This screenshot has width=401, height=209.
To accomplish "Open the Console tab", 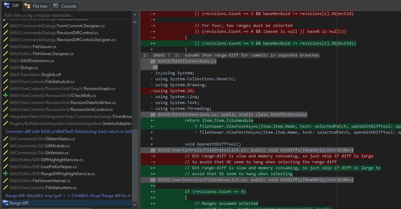I will click(x=65, y=6).
